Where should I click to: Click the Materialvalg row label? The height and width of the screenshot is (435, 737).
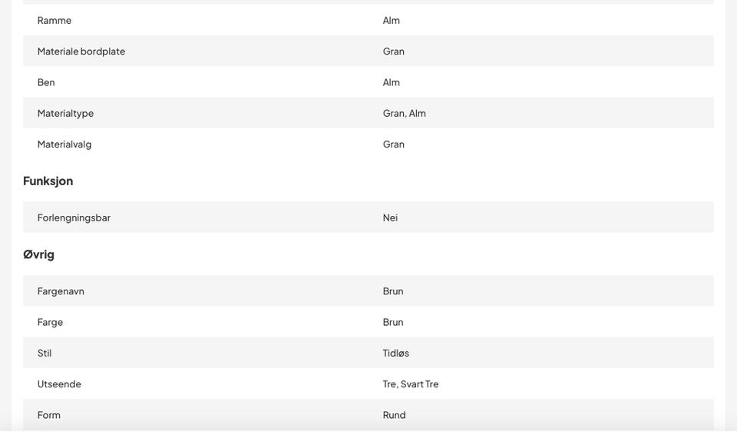point(64,144)
